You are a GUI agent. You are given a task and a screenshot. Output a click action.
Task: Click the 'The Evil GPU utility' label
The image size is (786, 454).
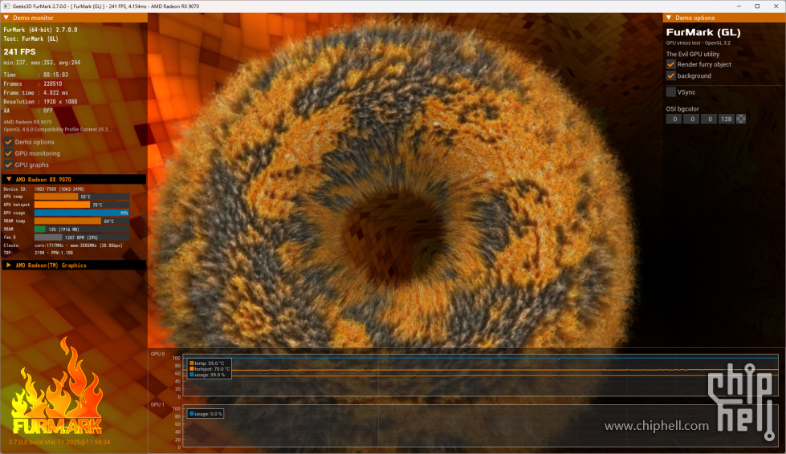(x=693, y=54)
